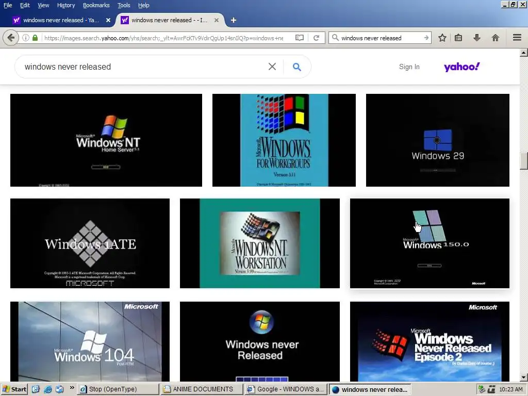Click the browser address bar URL
The image size is (528, 396).
[x=163, y=38]
